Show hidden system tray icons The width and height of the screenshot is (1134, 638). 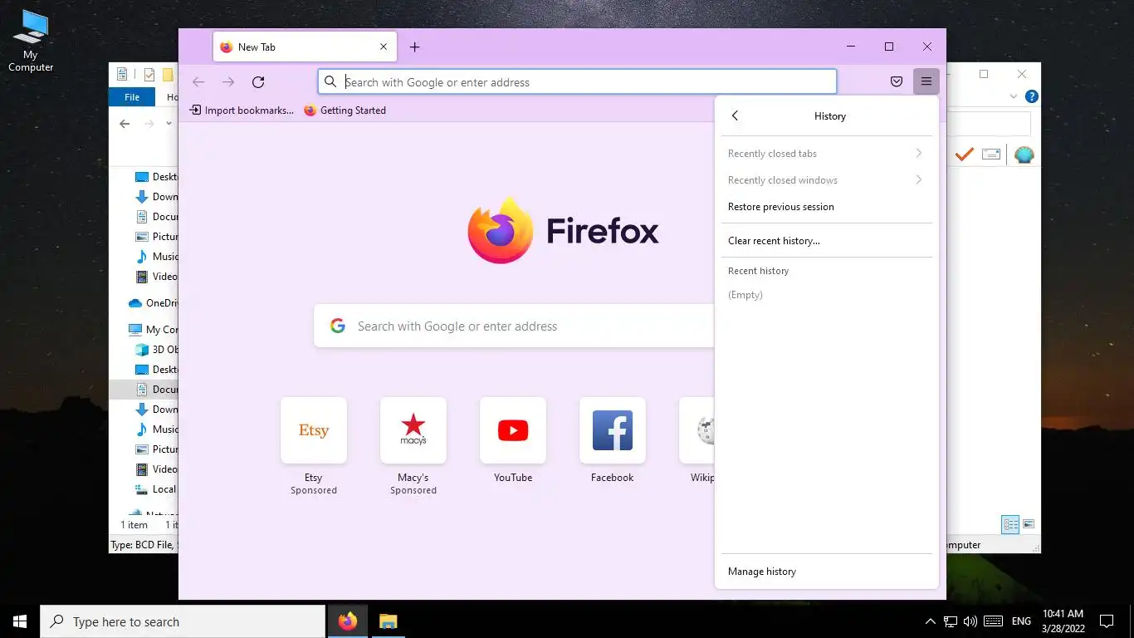pos(930,621)
